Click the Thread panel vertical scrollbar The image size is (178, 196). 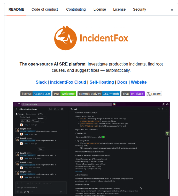pos(168,158)
